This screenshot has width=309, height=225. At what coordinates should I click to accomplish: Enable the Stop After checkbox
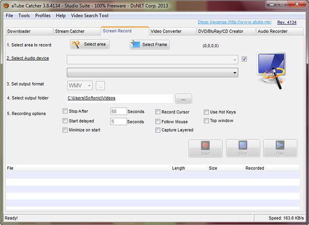[x=65, y=112]
